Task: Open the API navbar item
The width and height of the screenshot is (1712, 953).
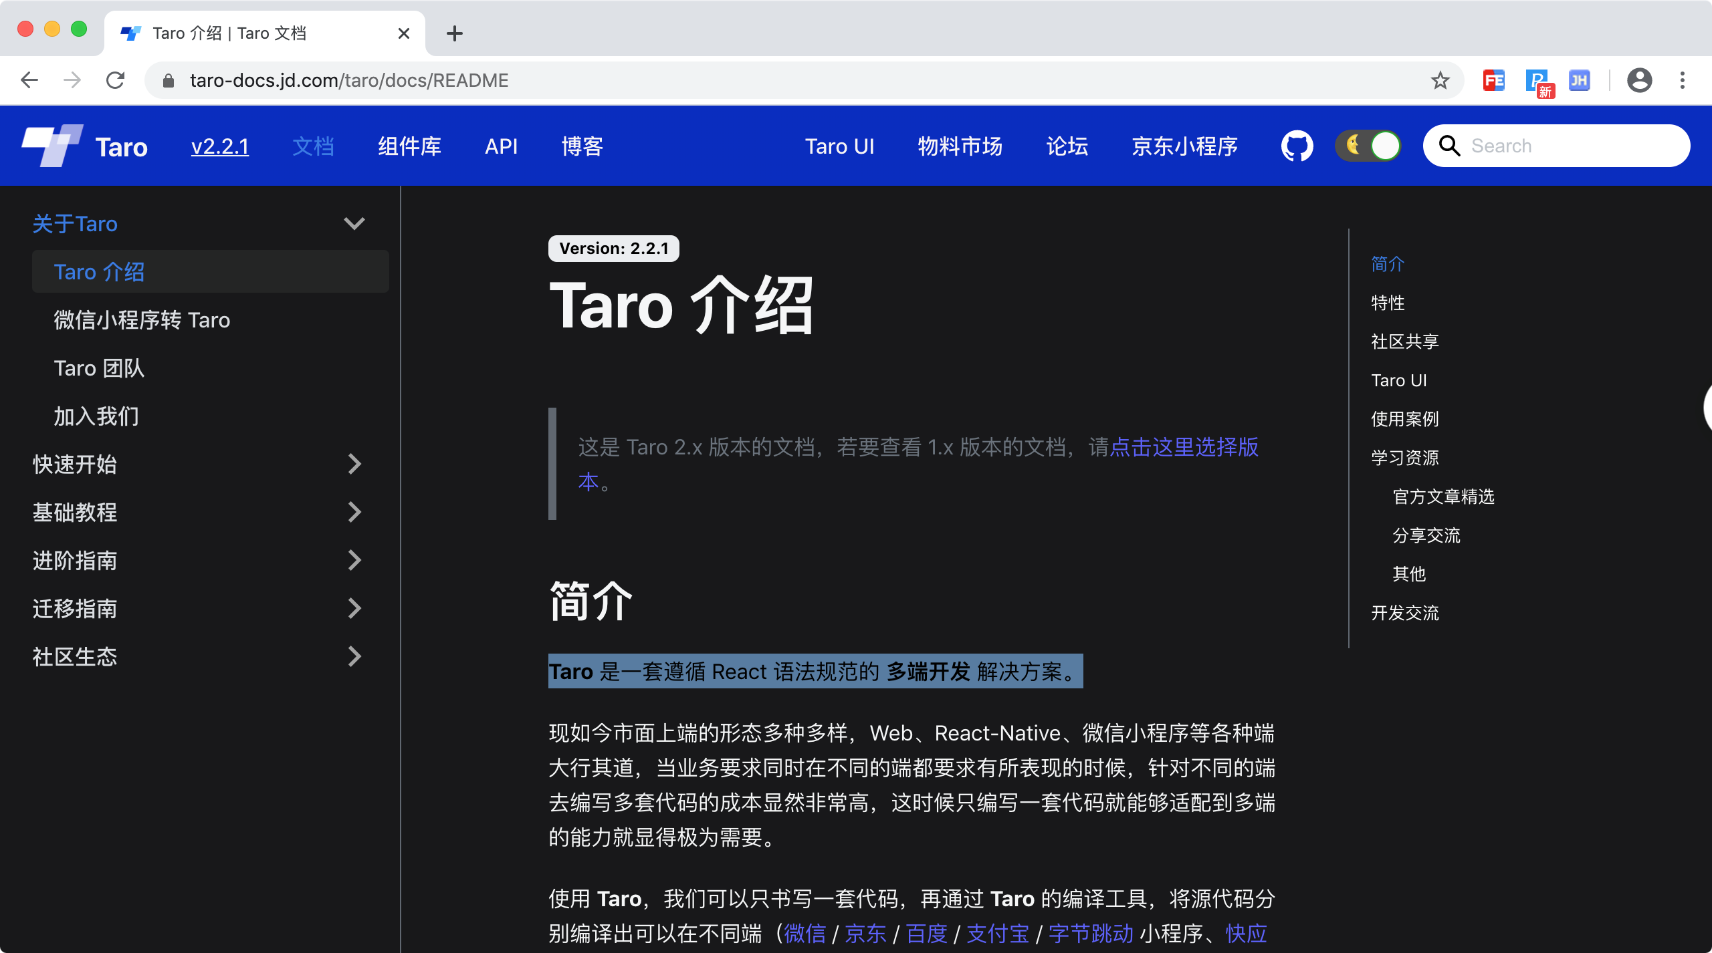Action: [501, 146]
